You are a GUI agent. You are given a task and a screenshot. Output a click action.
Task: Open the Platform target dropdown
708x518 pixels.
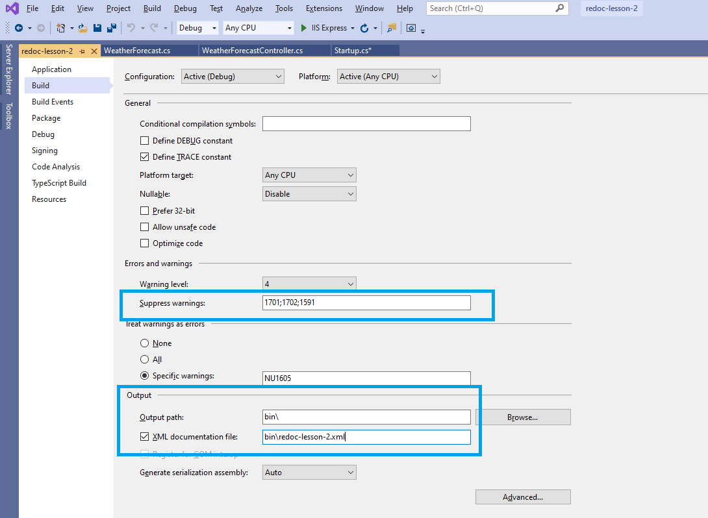click(x=309, y=175)
